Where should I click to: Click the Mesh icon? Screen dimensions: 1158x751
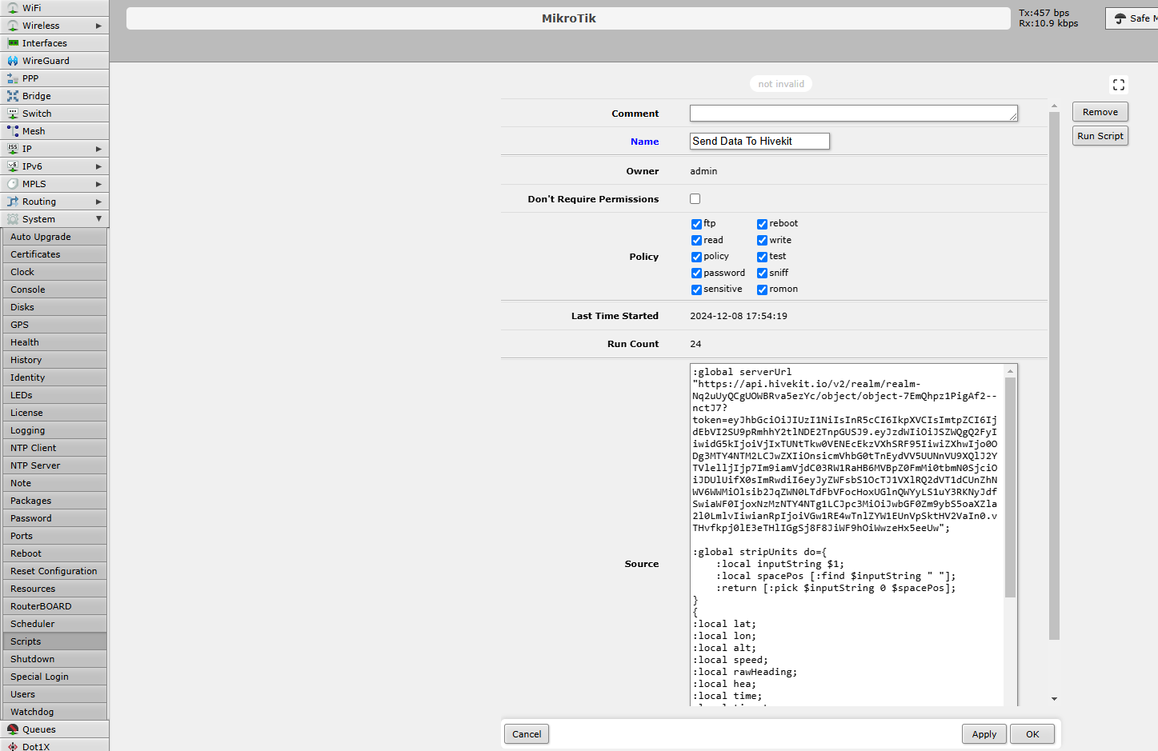point(13,131)
